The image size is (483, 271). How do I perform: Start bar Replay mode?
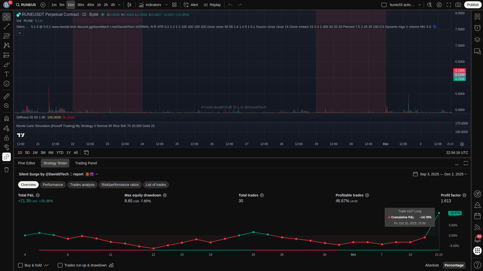(212, 5)
